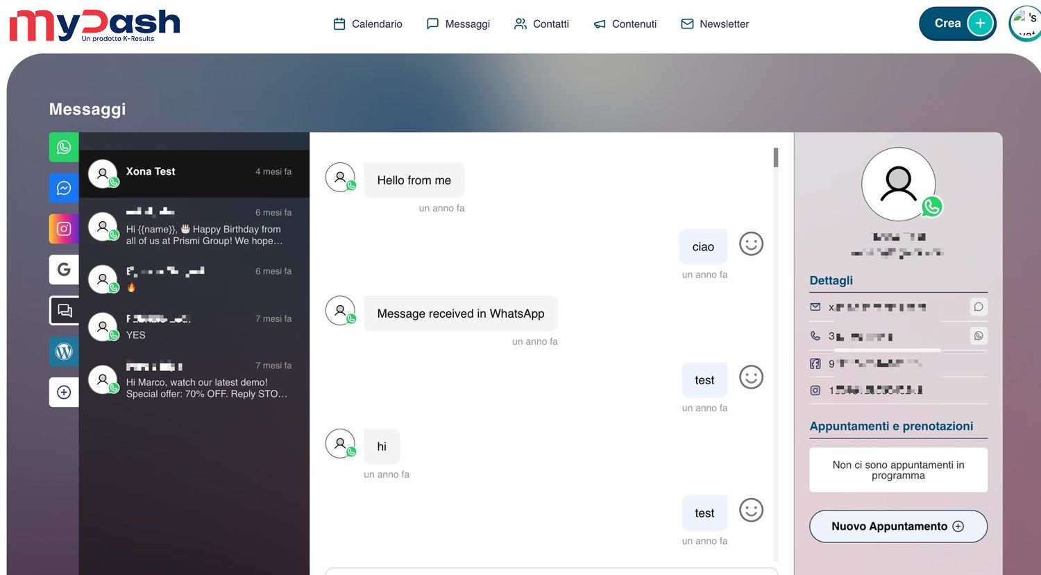Viewport: 1041px width, 575px height.
Task: Go to the MyDash home logo
Action: click(x=94, y=26)
